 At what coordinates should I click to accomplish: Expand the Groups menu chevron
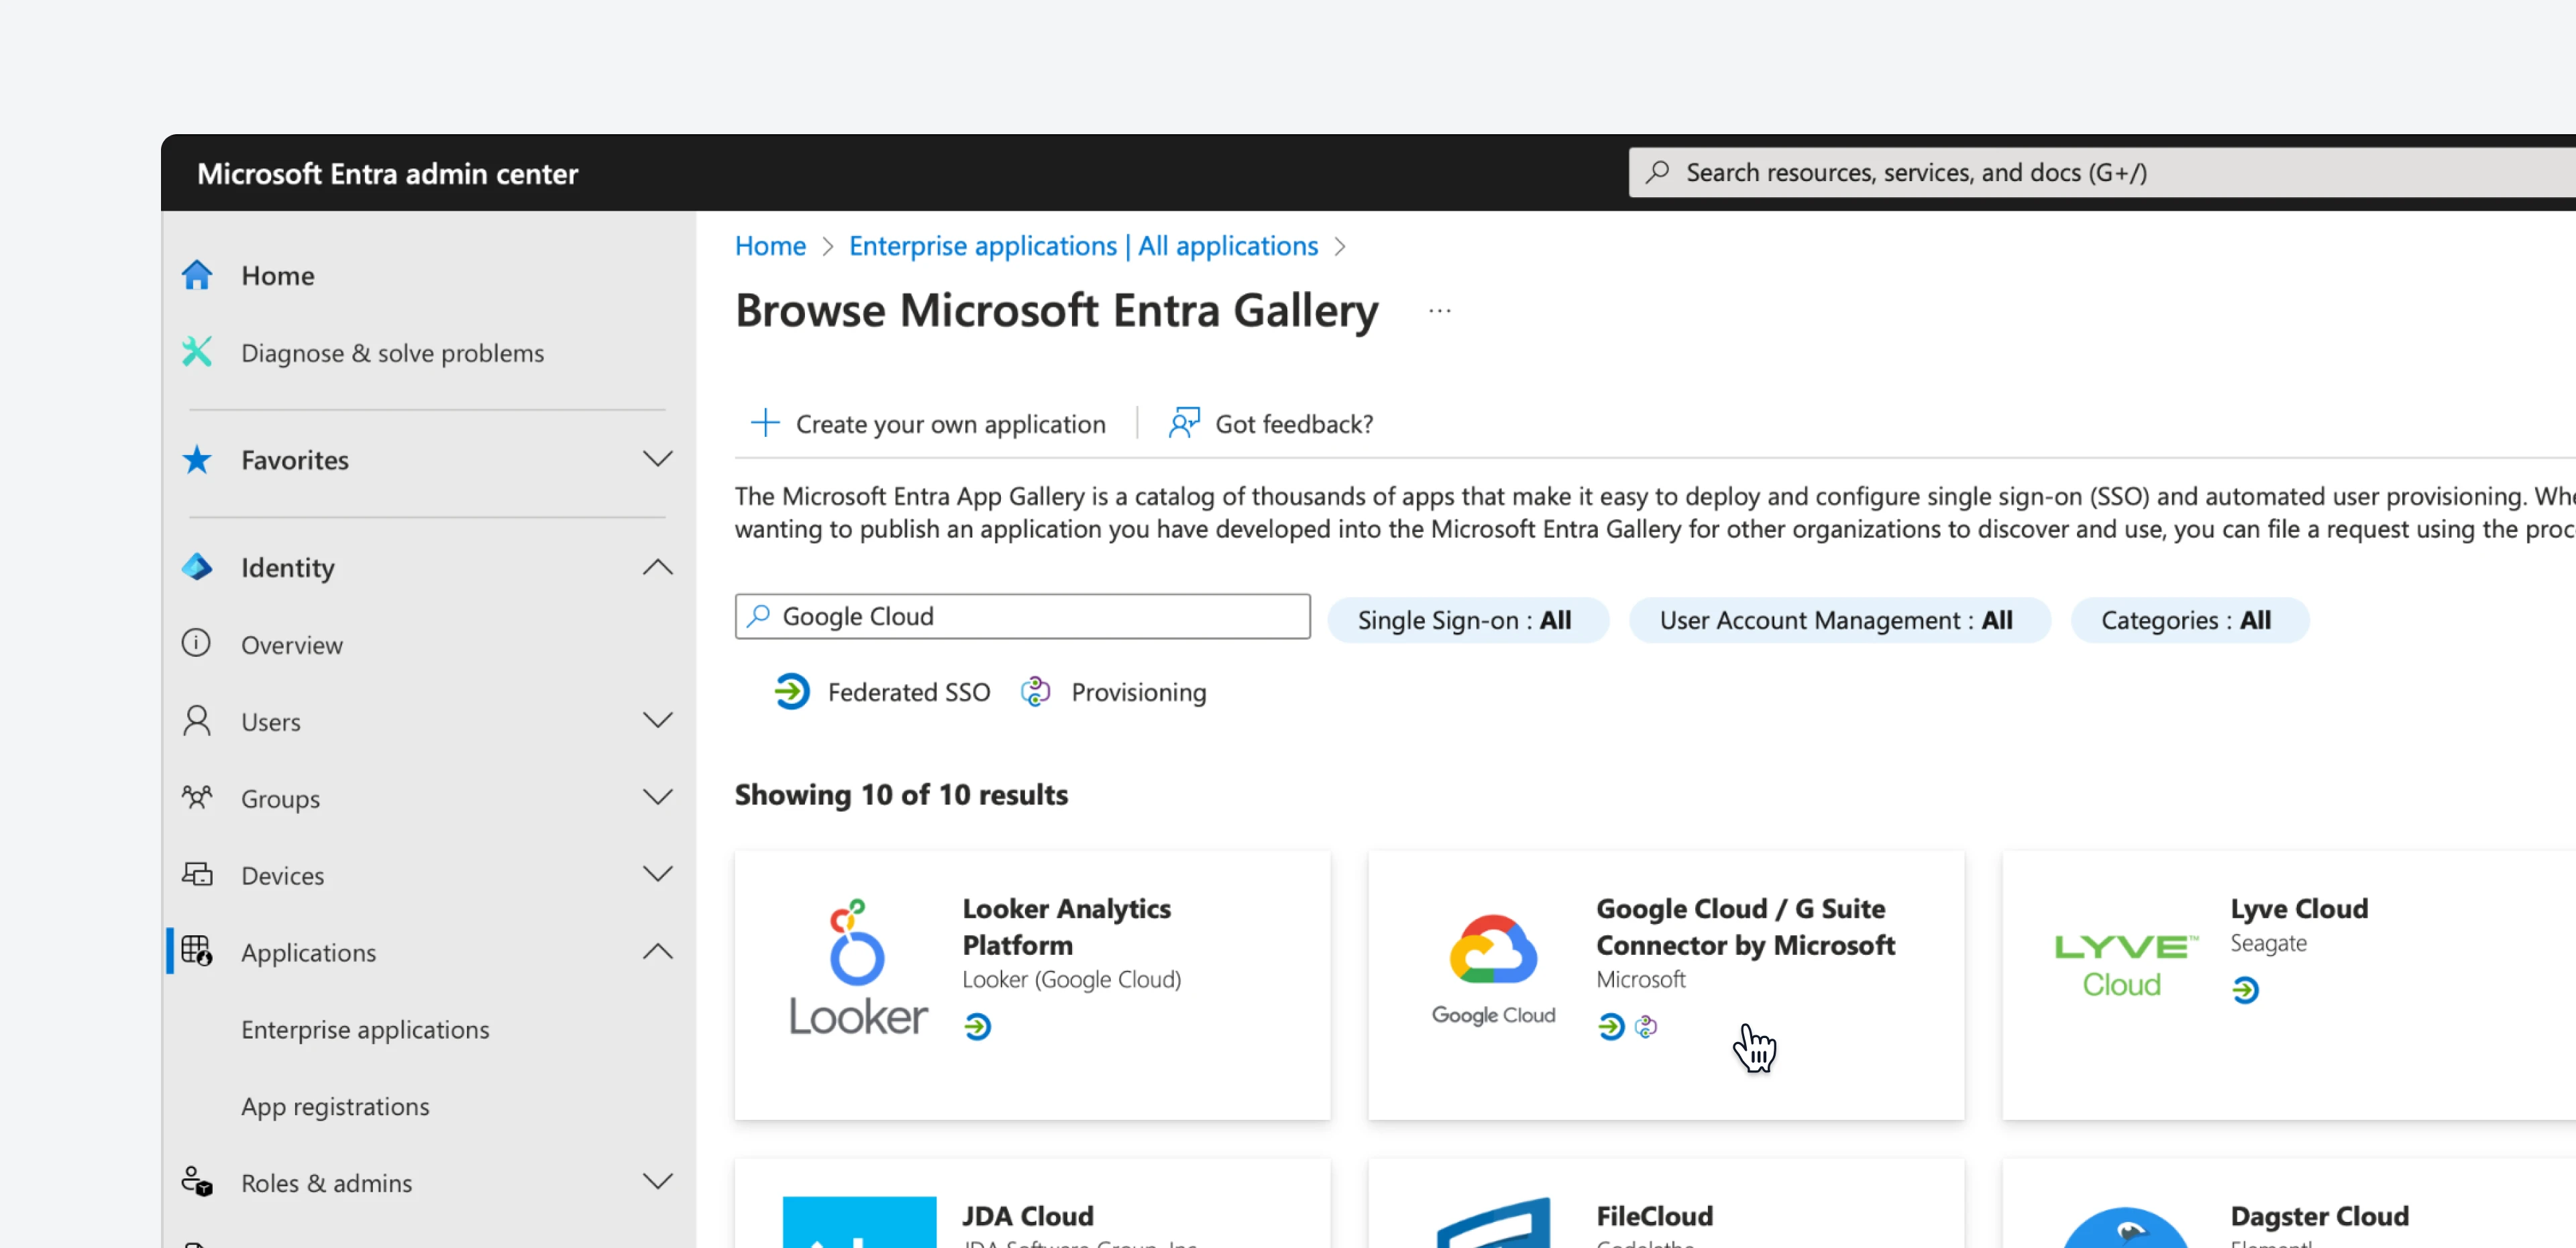[x=658, y=797]
